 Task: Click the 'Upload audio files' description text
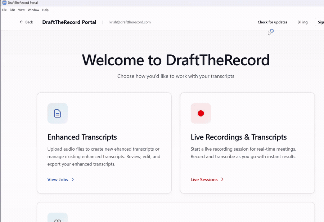[104, 157]
